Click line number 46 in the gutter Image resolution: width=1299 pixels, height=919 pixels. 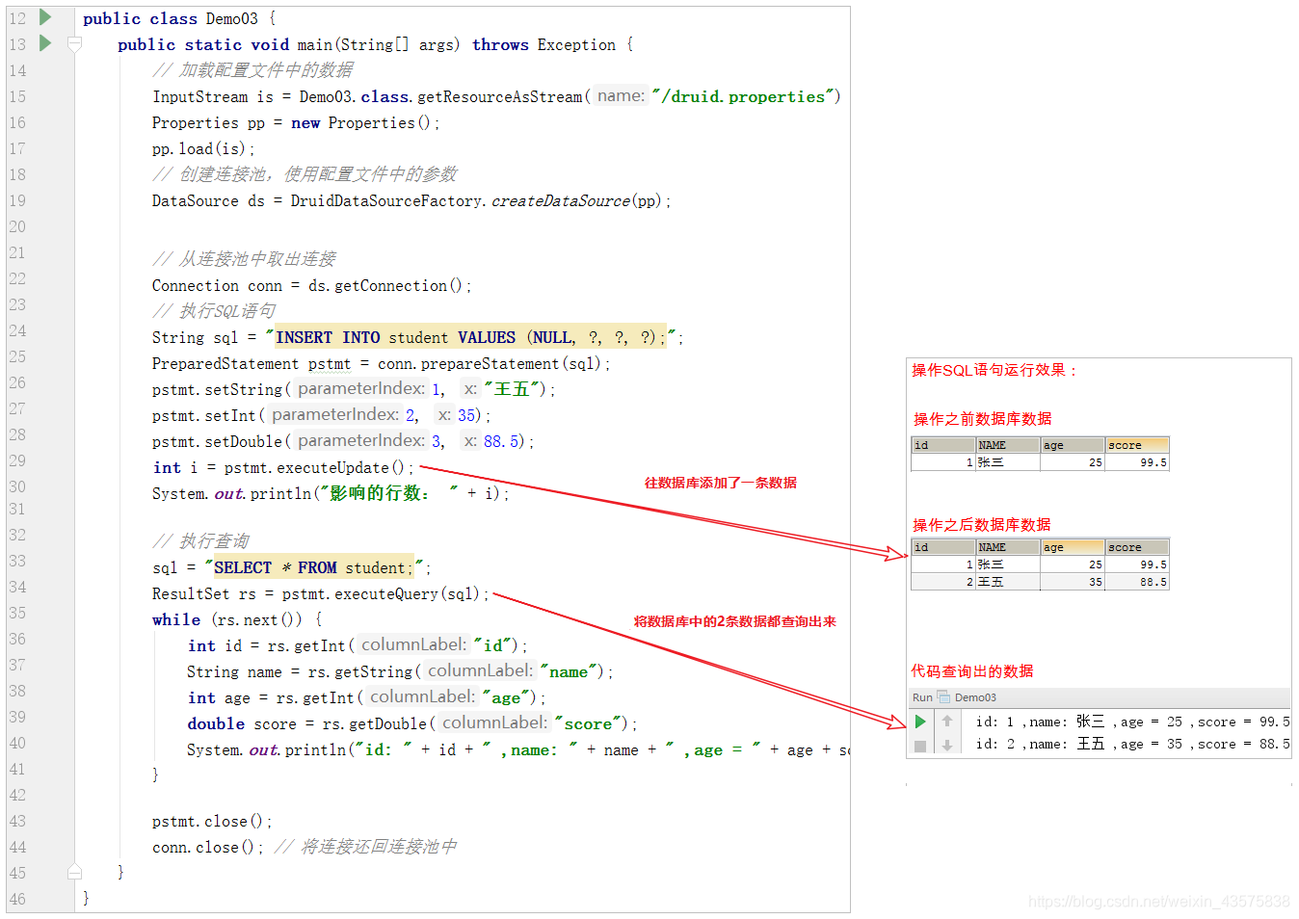point(17,899)
